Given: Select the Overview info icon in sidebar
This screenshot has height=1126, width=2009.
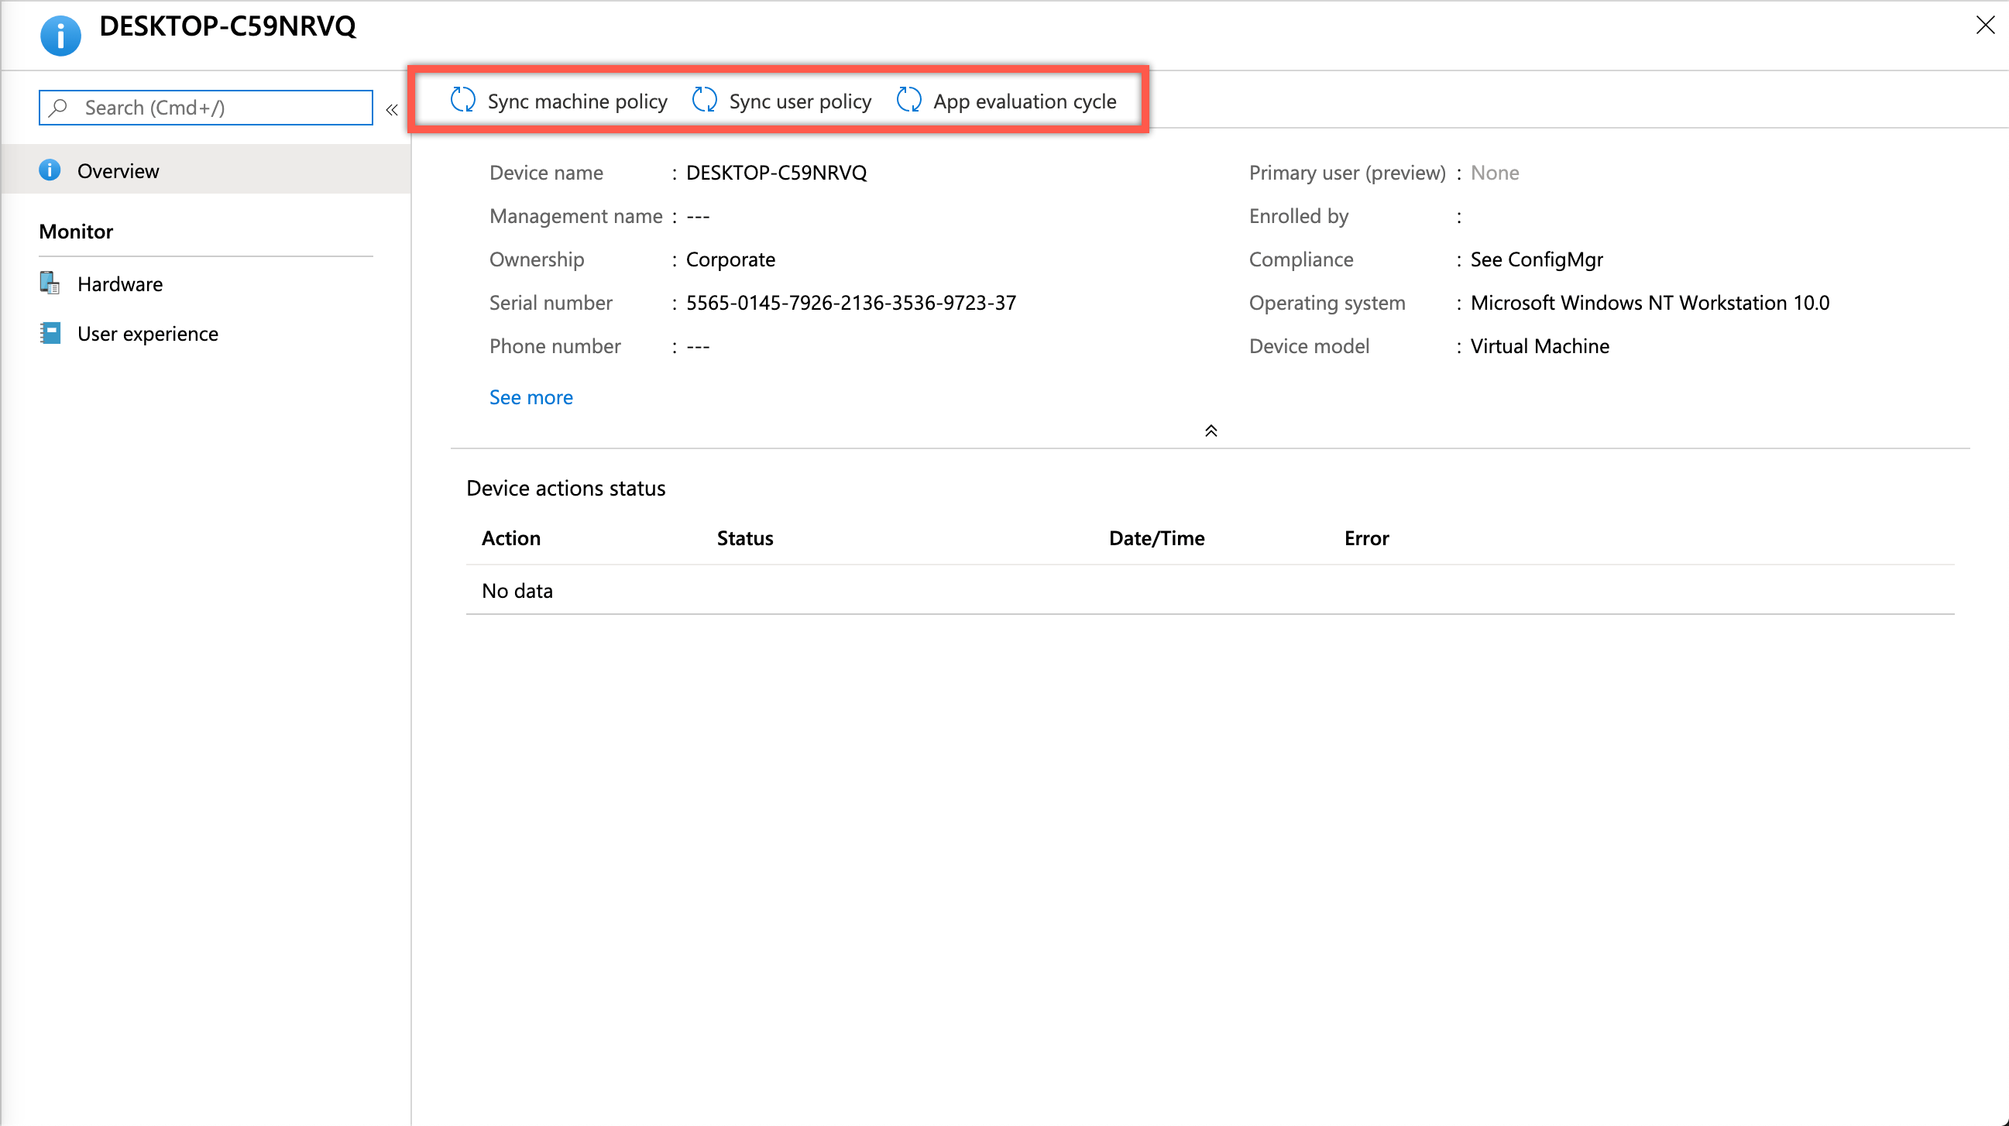Looking at the screenshot, I should point(49,170).
